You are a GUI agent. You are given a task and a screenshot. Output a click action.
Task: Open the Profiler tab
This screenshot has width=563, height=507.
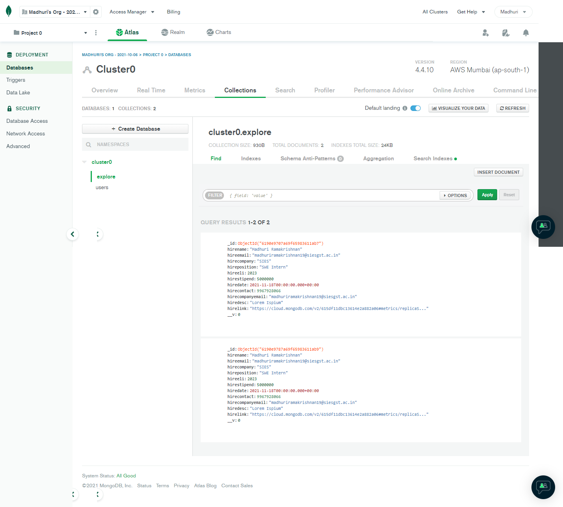click(324, 90)
